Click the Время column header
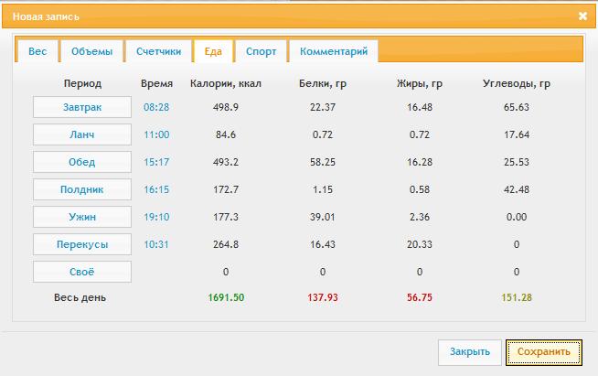Image resolution: width=598 pixels, height=376 pixels. pos(156,83)
